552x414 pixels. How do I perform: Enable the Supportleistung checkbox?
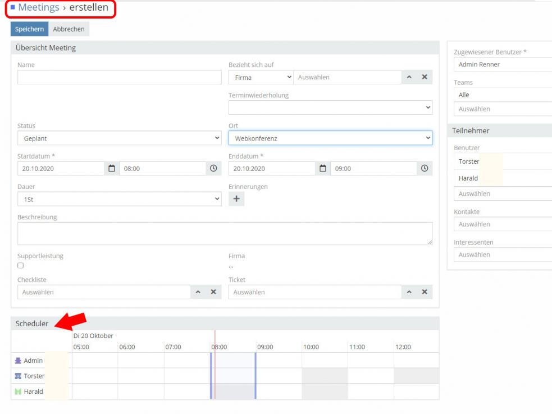pos(21,265)
